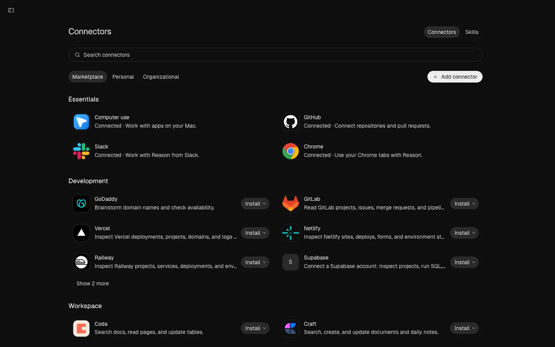Click the Supabase connector name
Image resolution: width=555 pixels, height=347 pixels.
(316, 258)
